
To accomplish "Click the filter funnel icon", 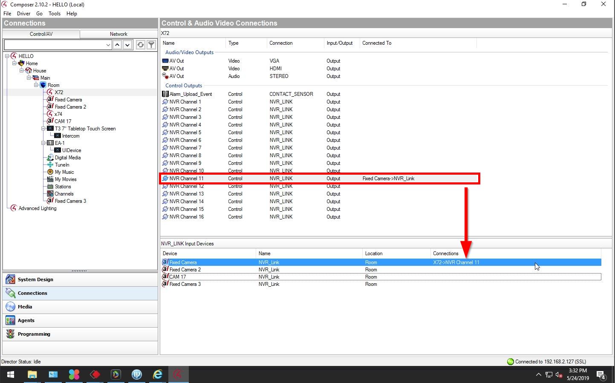I will (151, 45).
